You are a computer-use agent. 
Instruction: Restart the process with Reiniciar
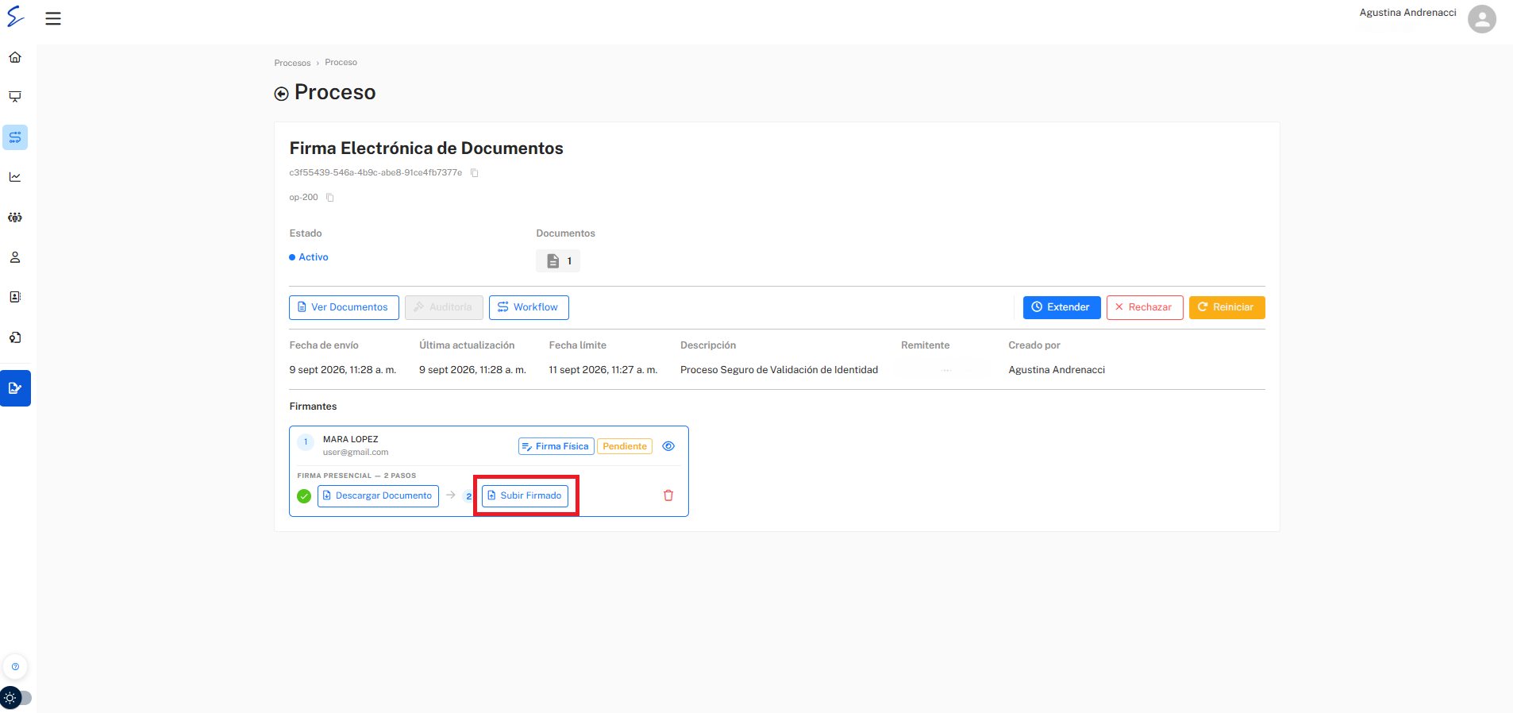click(1226, 307)
